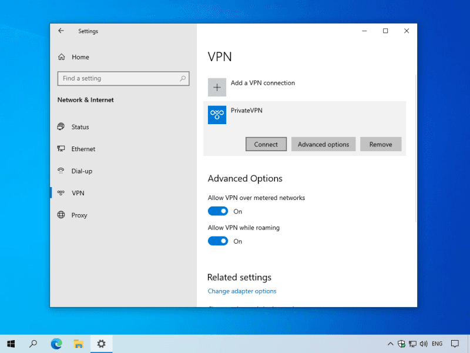Open File Explorer from the taskbar
Screen dimensions: 470x353
click(78, 344)
